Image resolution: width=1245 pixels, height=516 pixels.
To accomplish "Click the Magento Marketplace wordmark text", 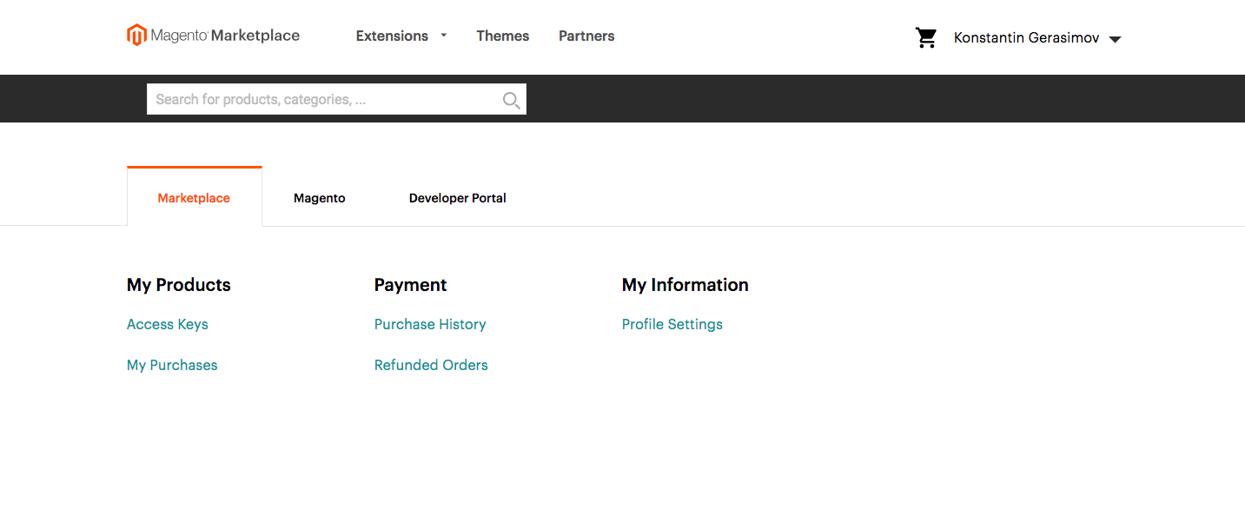I will pyautogui.click(x=225, y=36).
